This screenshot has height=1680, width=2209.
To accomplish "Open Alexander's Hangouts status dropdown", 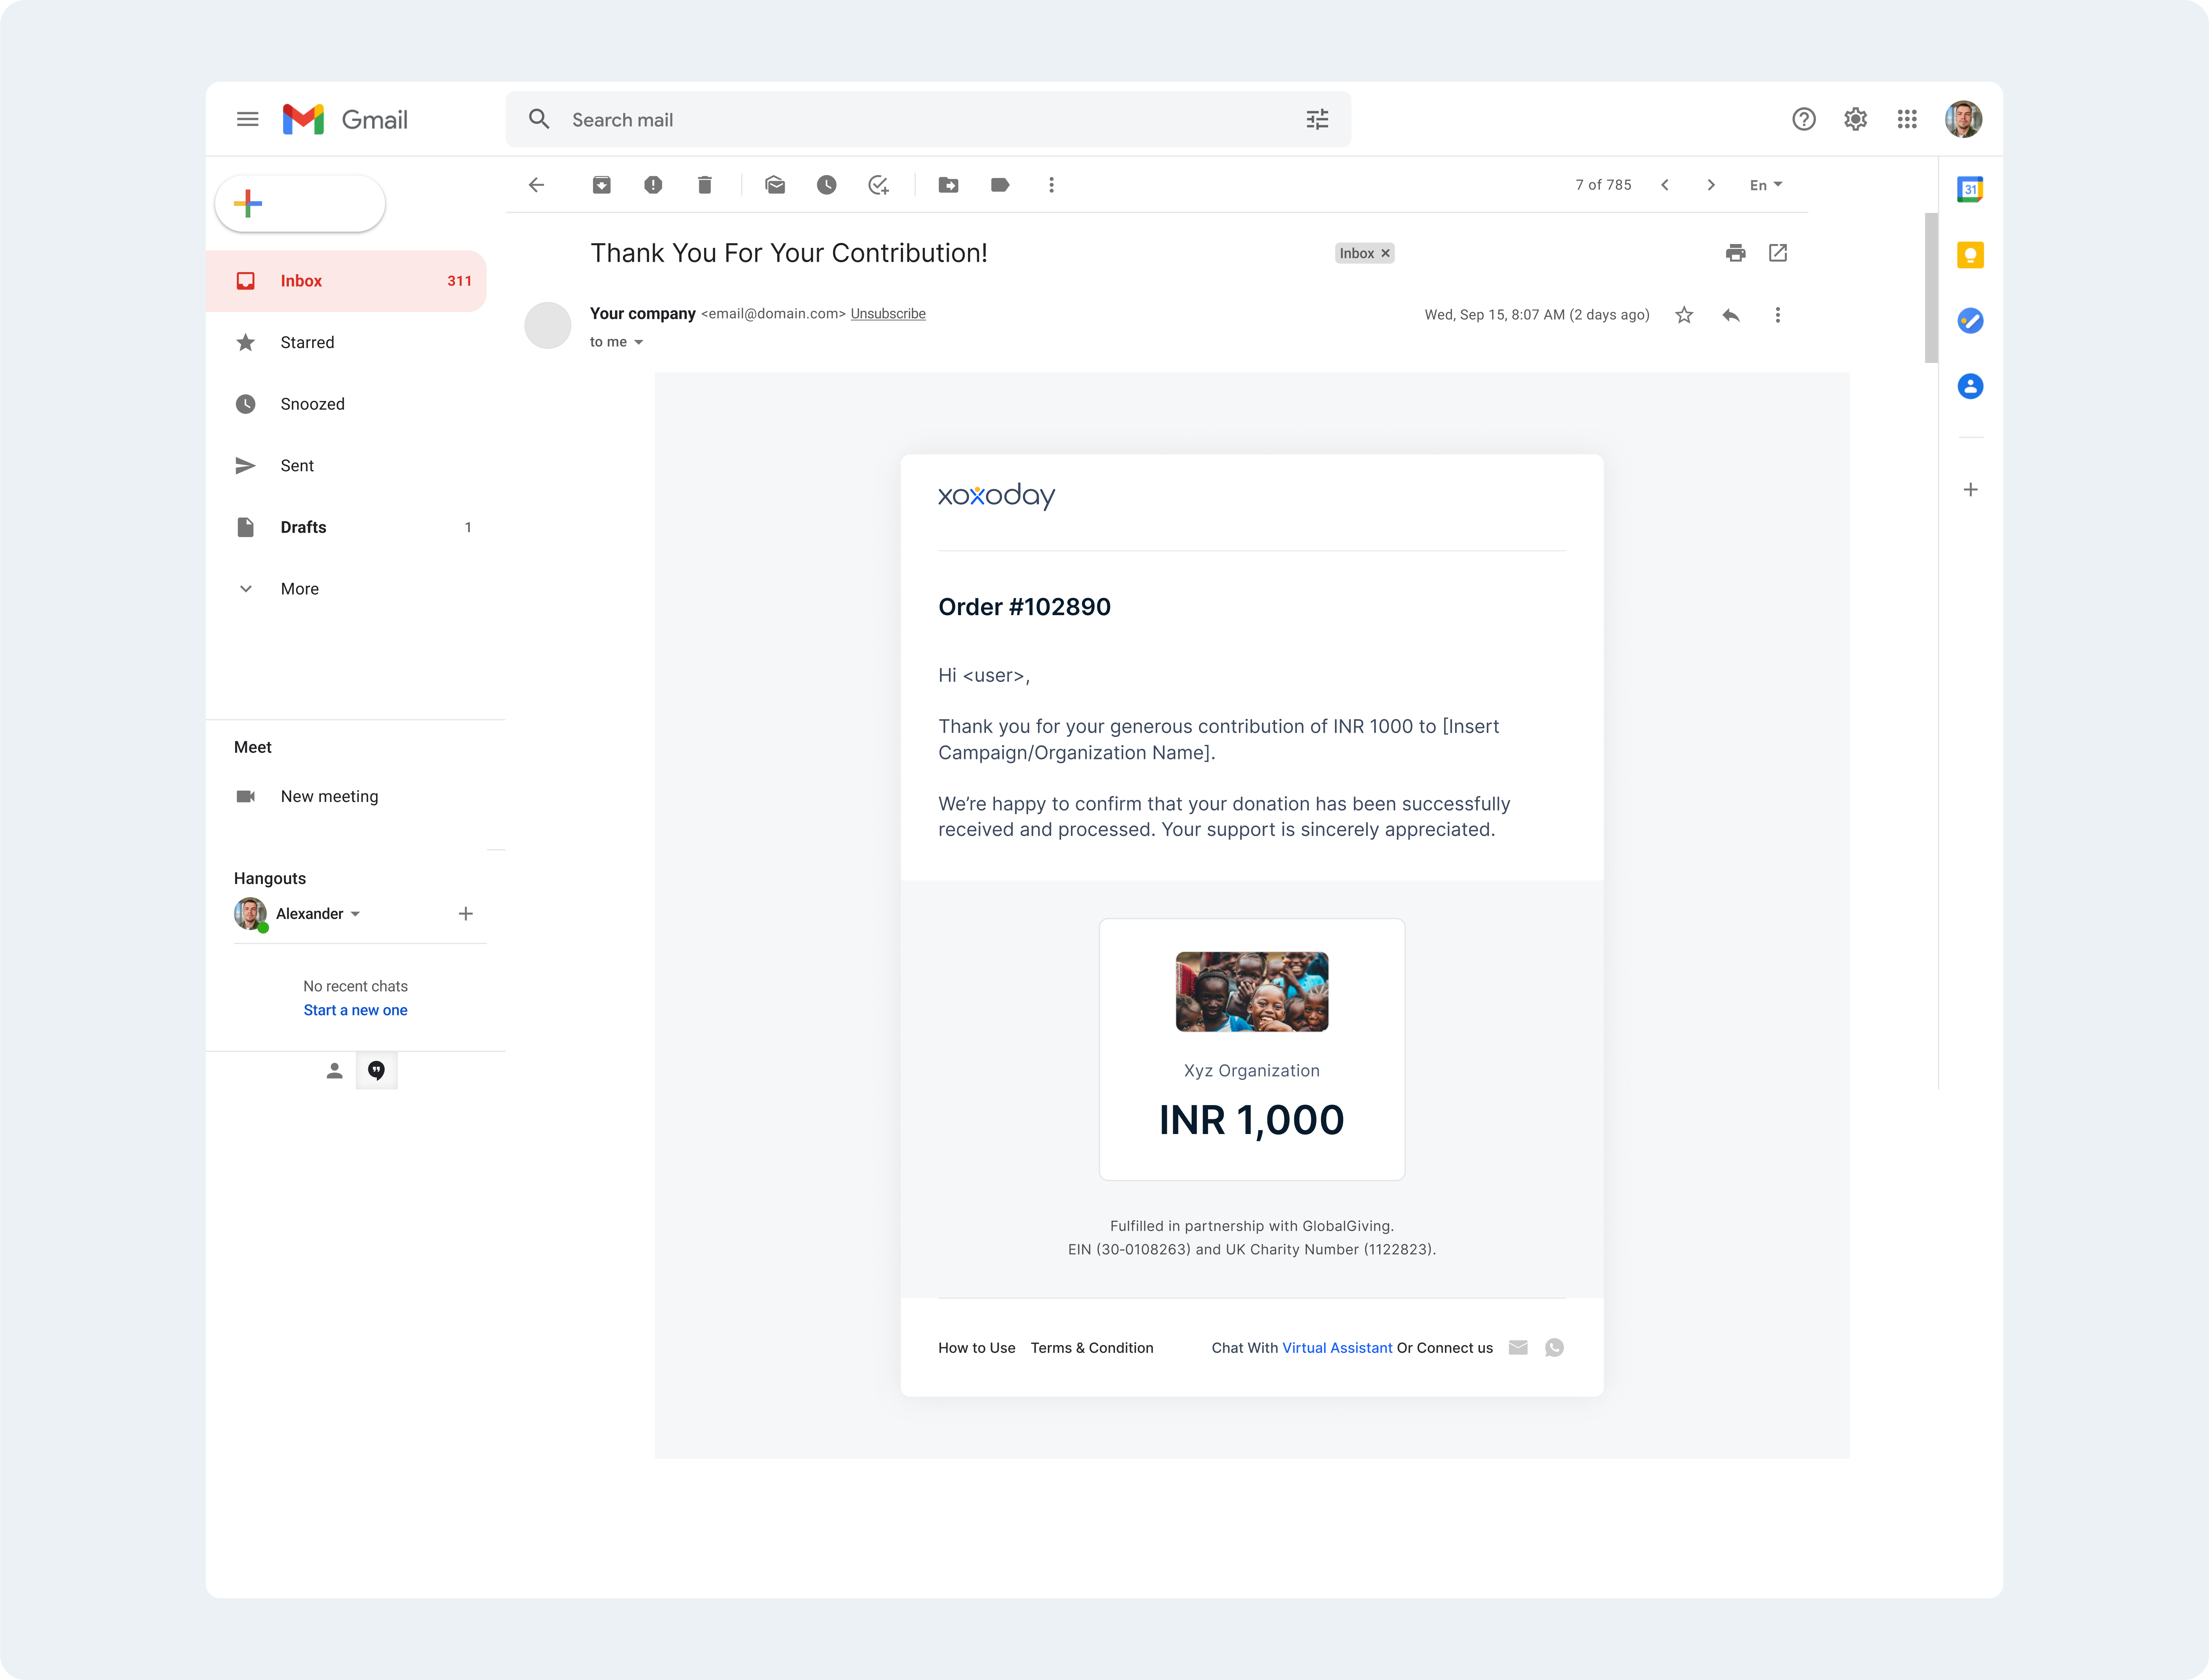I will (x=355, y=914).
